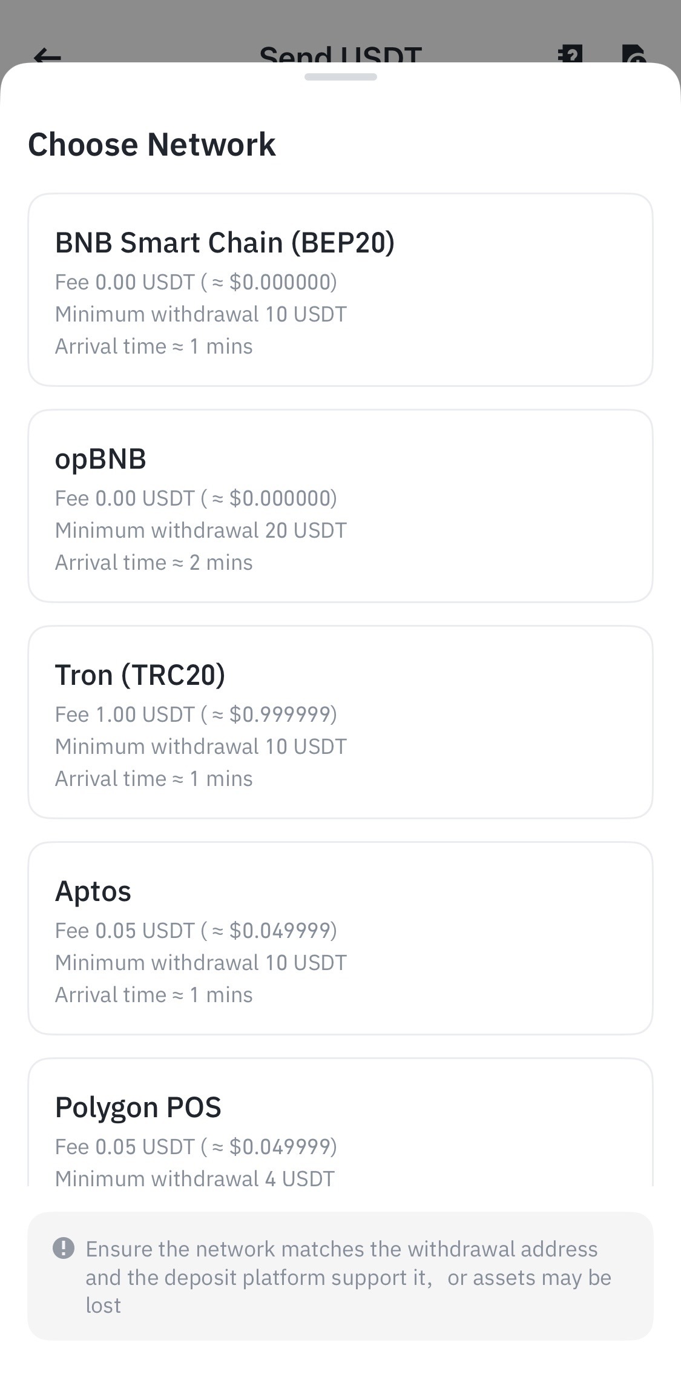The width and height of the screenshot is (681, 1380).
Task: Pick Tron (TRC20) as the network
Action: click(x=340, y=722)
